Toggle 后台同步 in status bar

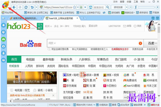123,105
